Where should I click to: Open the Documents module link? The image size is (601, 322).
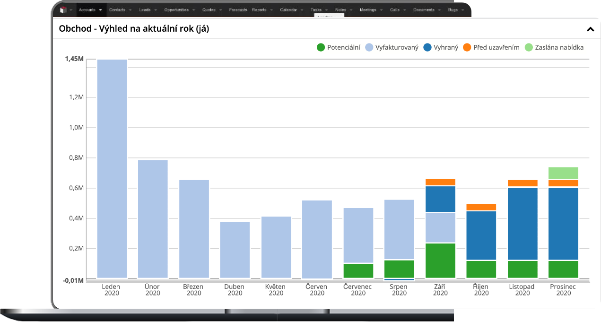pos(424,10)
